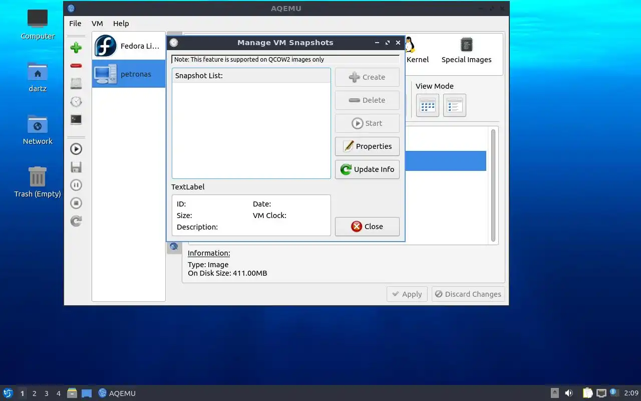The image size is (641, 401).
Task: Click the highlighted blue row in the device list
Action: [445, 161]
